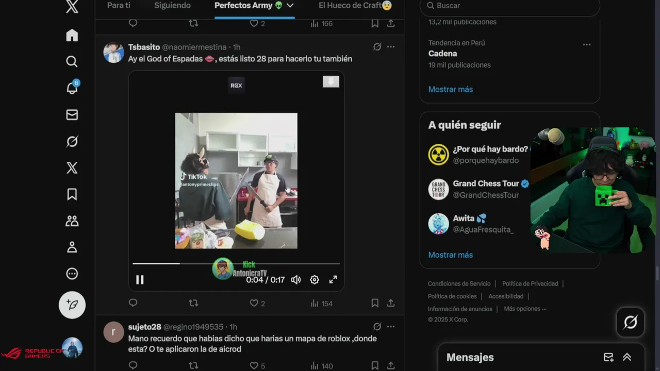
Task: Expand the Mensajes drawer
Action: (x=627, y=357)
